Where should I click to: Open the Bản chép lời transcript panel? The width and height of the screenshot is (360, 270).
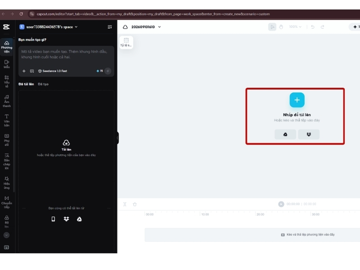tap(7, 161)
